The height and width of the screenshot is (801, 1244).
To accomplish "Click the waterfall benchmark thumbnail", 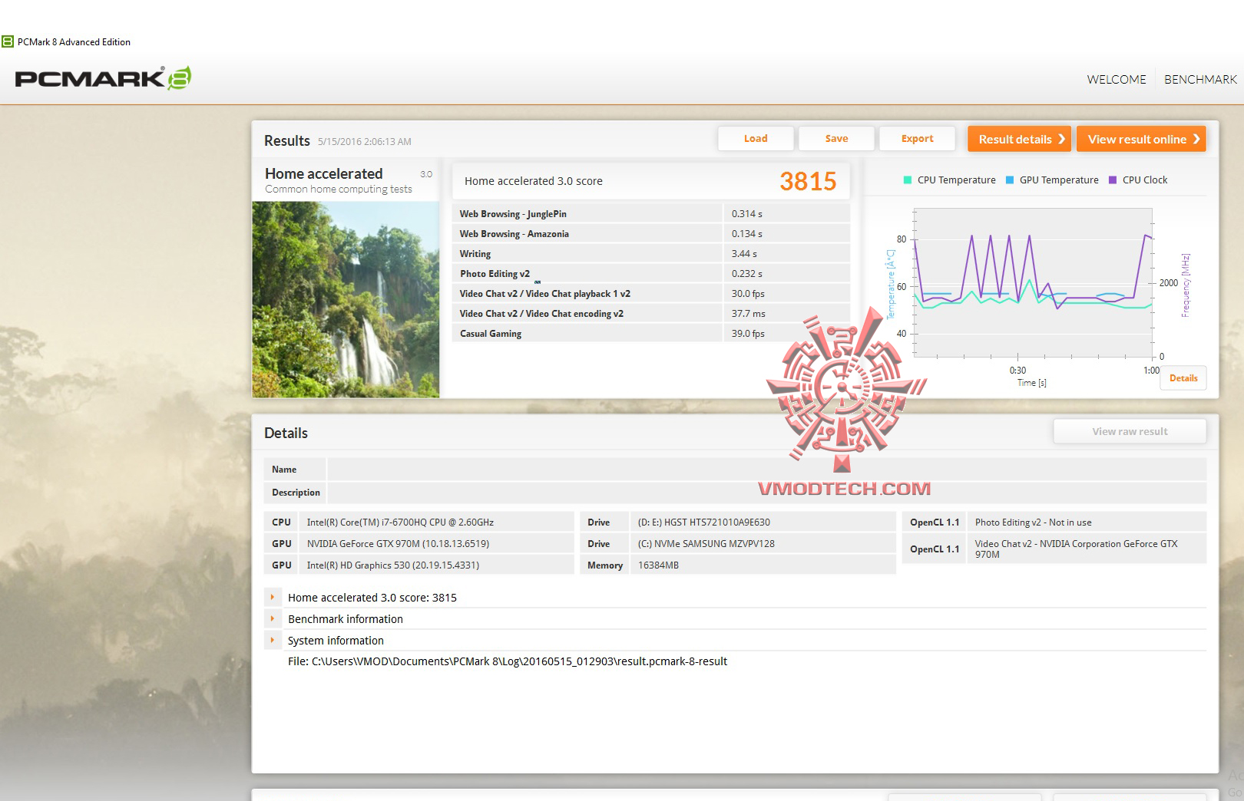I will (x=346, y=299).
